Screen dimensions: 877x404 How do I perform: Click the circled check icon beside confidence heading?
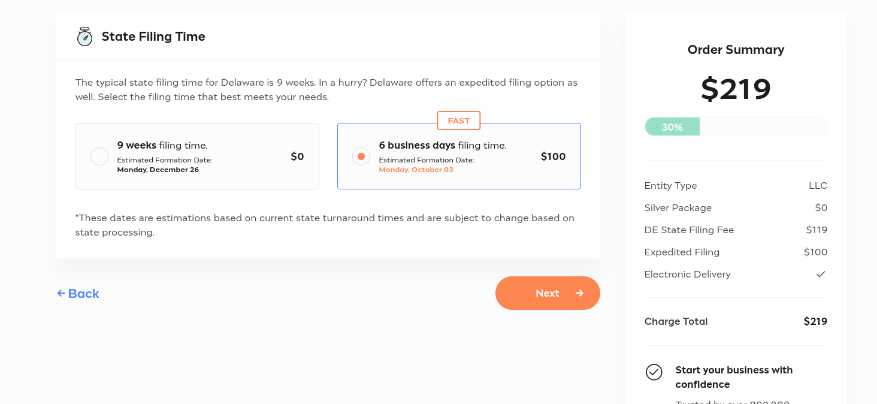pyautogui.click(x=654, y=372)
